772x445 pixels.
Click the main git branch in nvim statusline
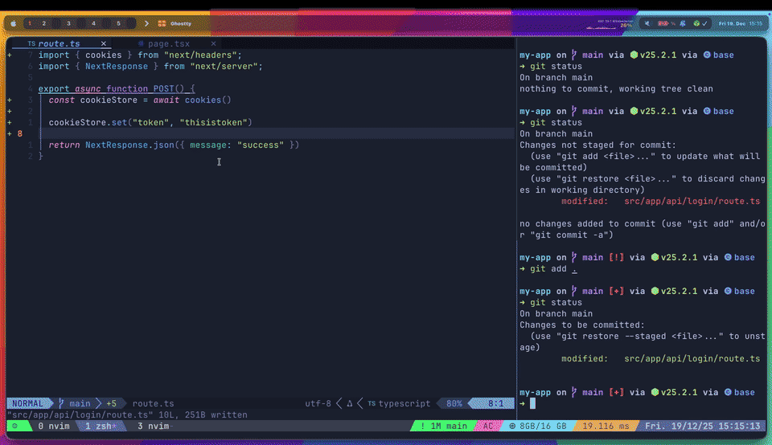tap(75, 404)
